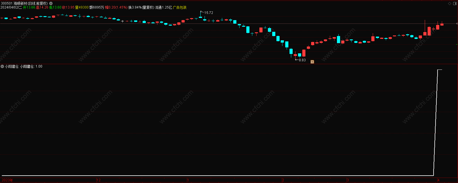Click the diamond icon at chart top-right
The image size is (458, 183).
449,3
